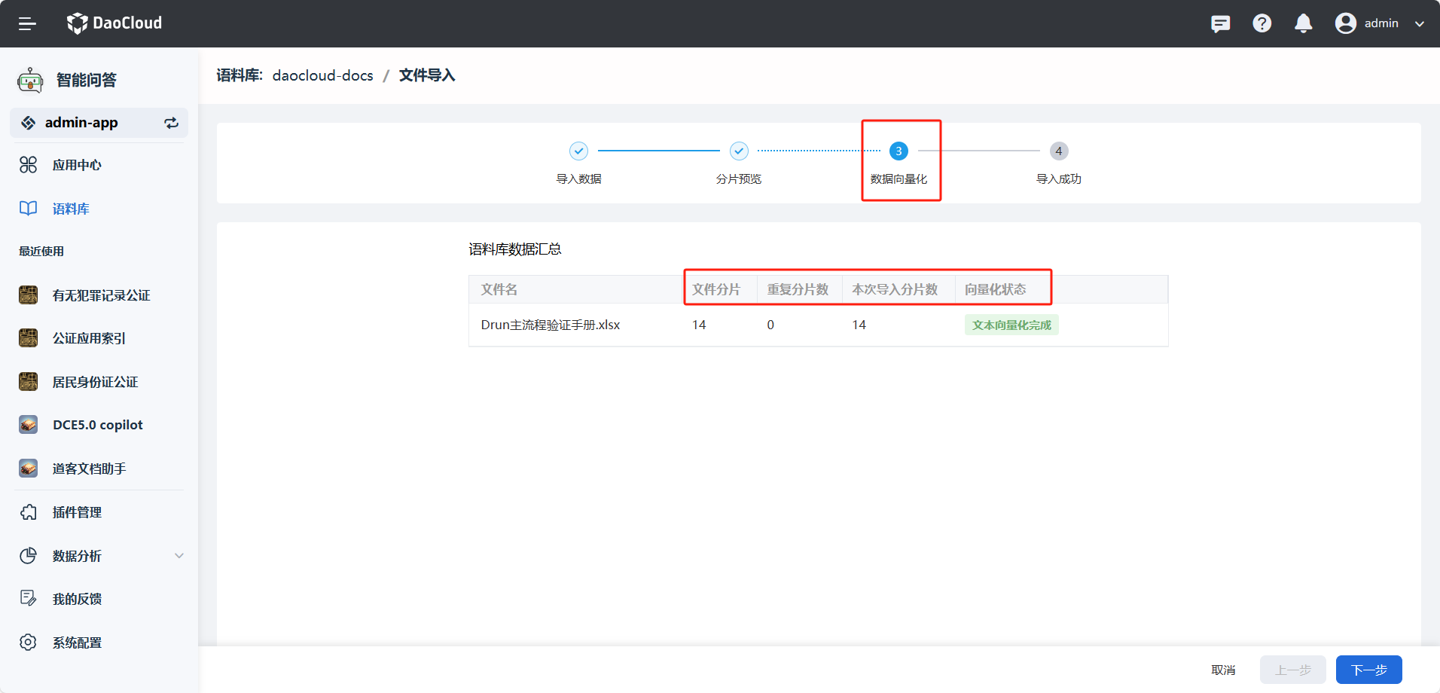The width and height of the screenshot is (1440, 693).
Task: Click the daocloud-docs breadcrumb link
Action: pyautogui.click(x=322, y=75)
